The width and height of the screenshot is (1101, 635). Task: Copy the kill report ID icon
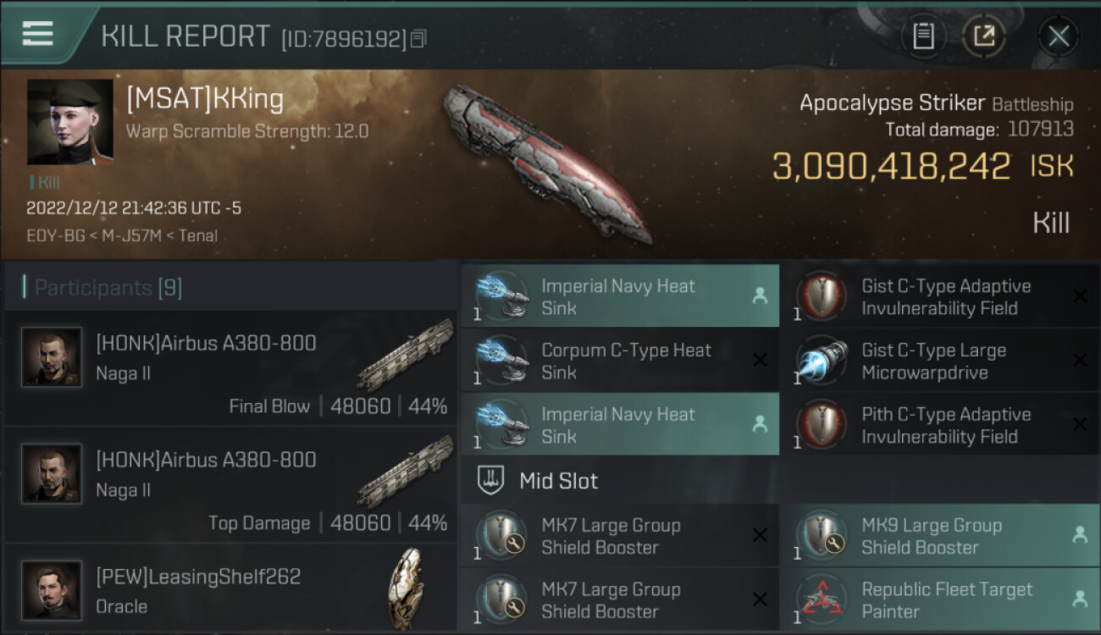coord(418,38)
